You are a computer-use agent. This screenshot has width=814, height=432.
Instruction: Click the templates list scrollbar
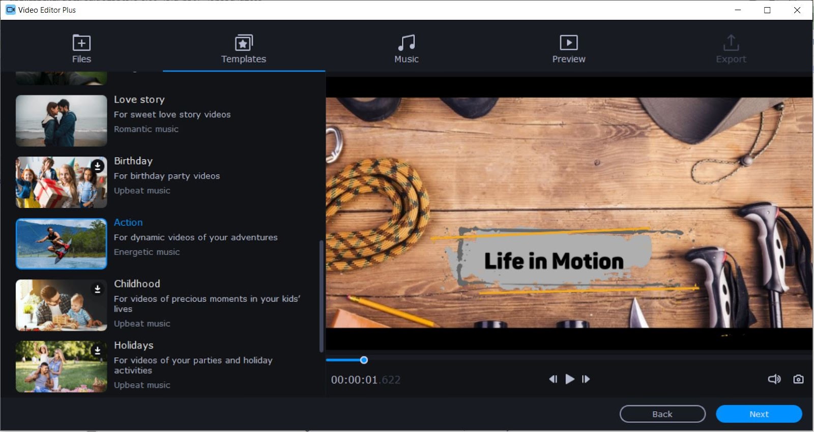tap(321, 296)
